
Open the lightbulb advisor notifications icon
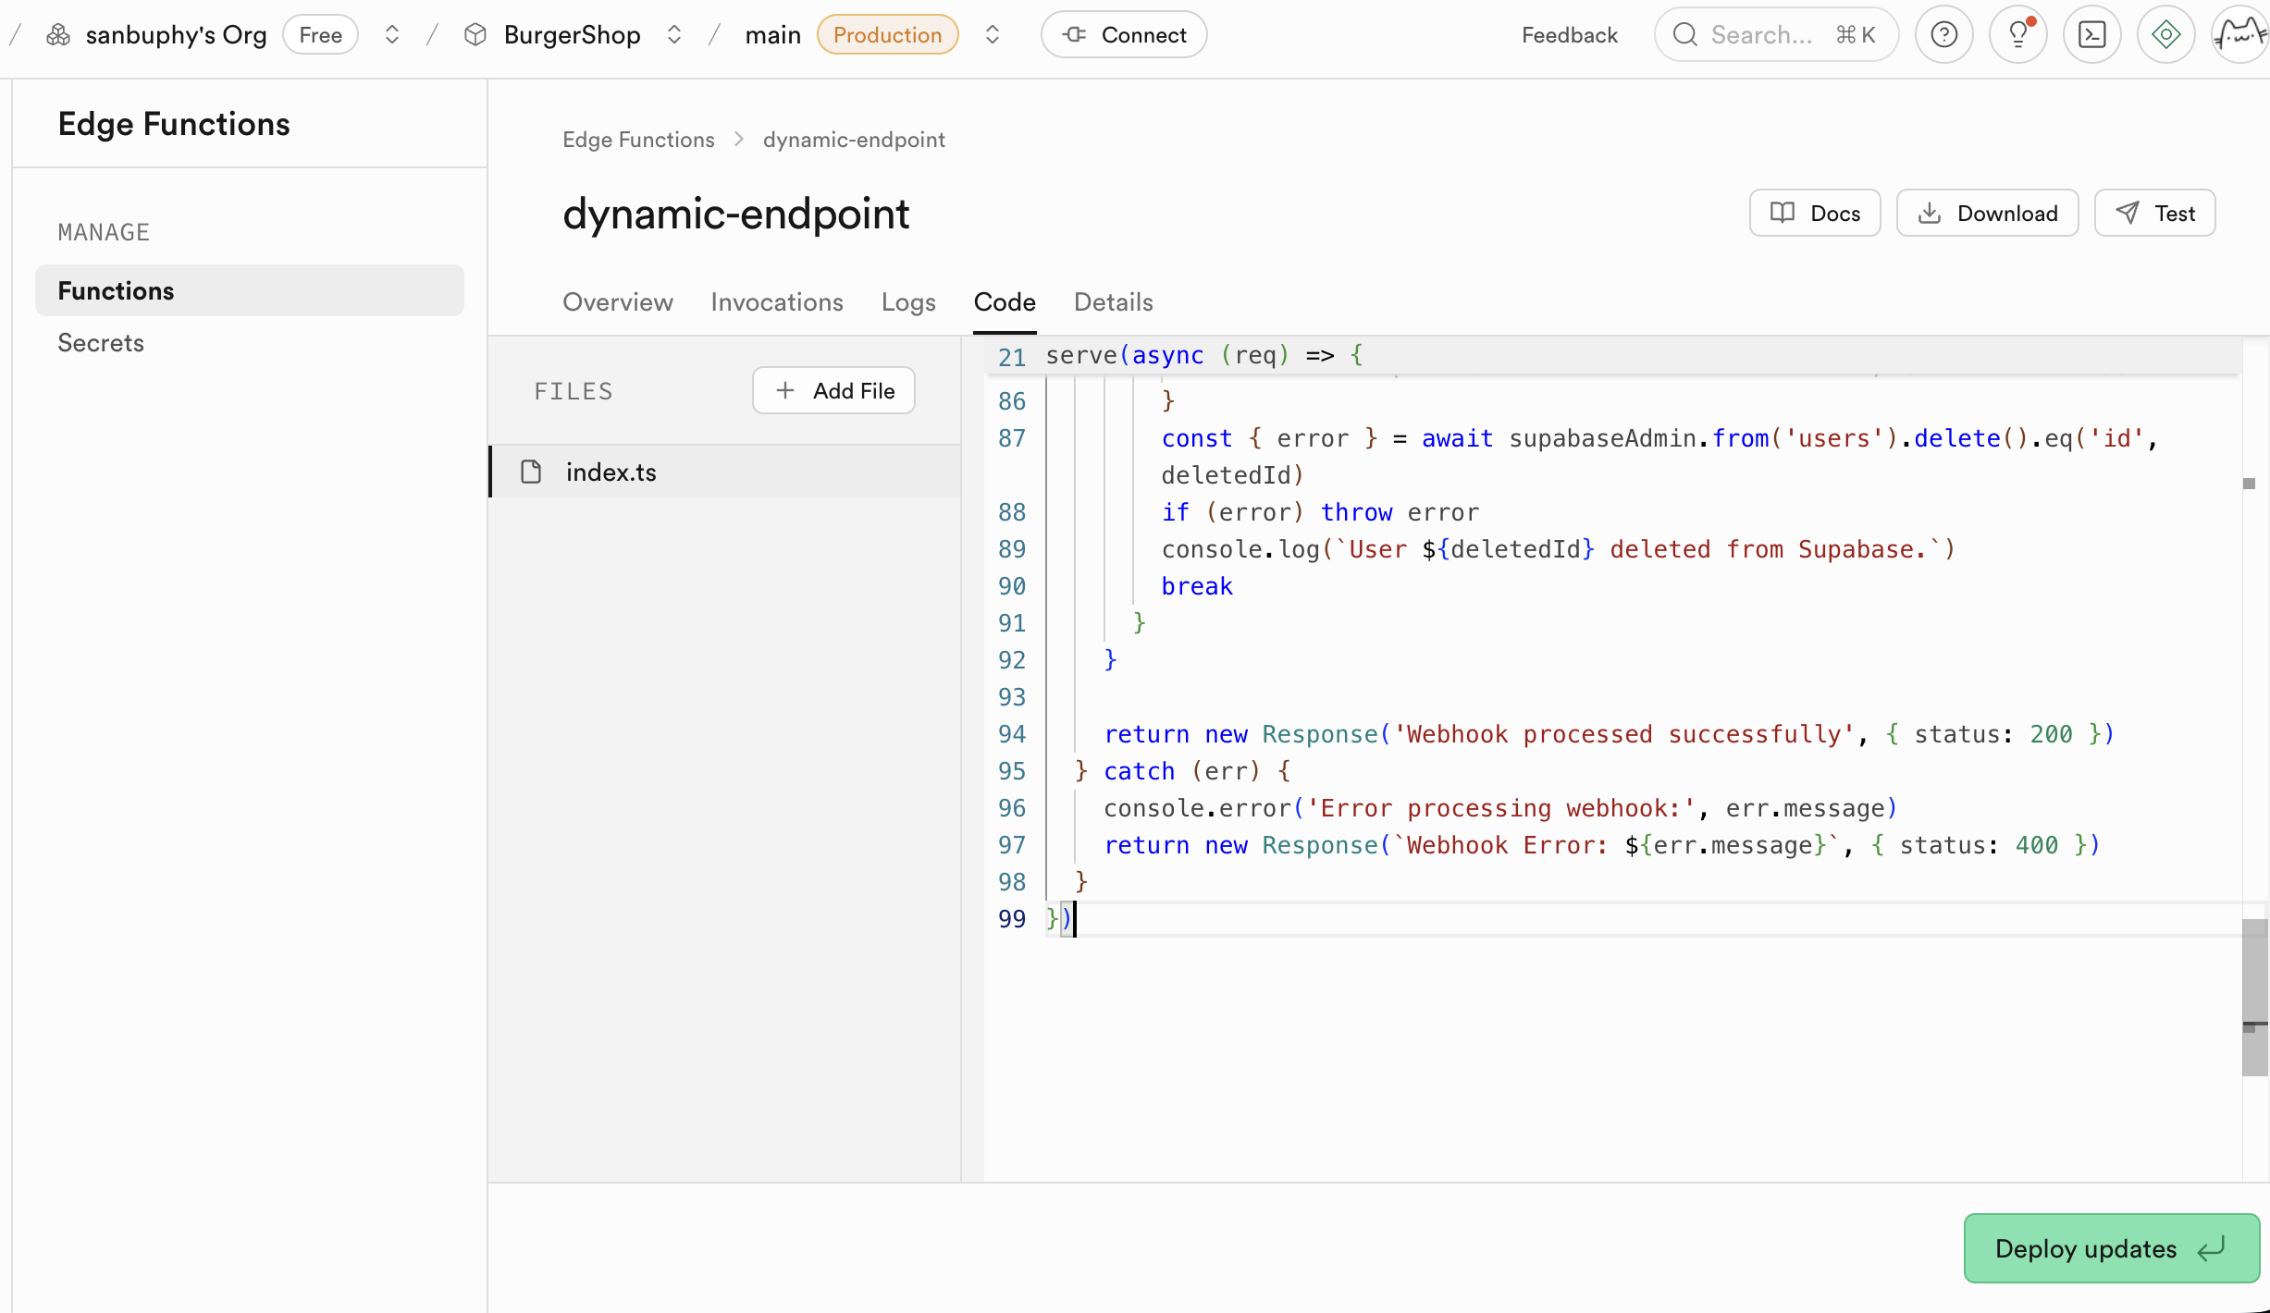[x=2017, y=35]
